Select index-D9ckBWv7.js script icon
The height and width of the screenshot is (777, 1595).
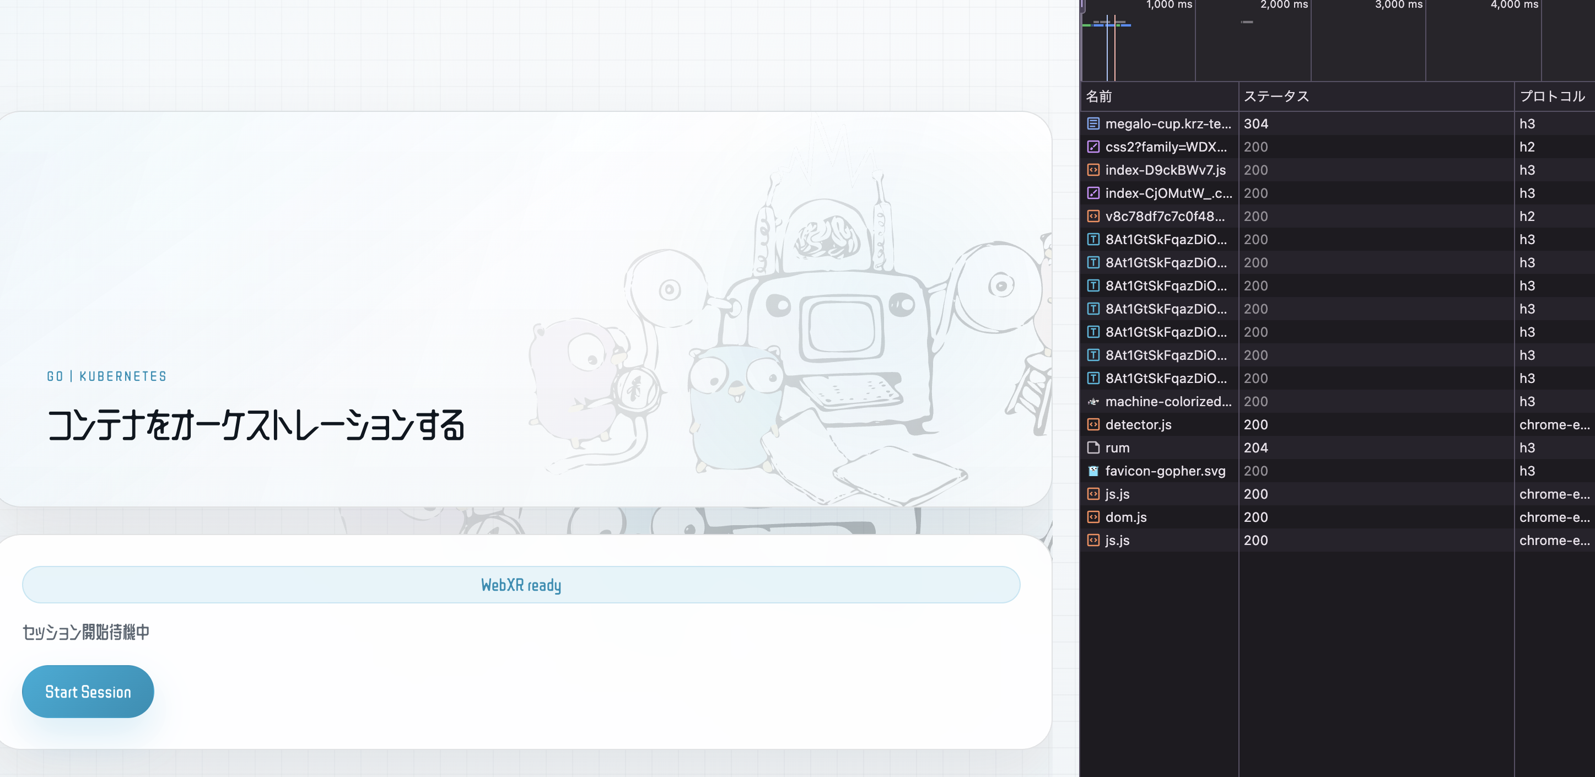[x=1093, y=170]
